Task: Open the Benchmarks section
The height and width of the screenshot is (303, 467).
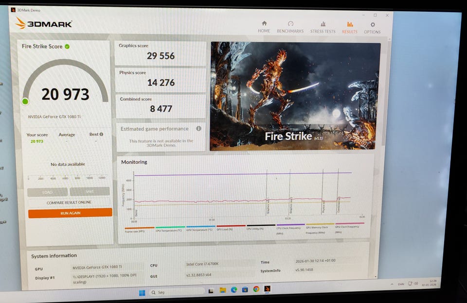Action: coord(290,27)
